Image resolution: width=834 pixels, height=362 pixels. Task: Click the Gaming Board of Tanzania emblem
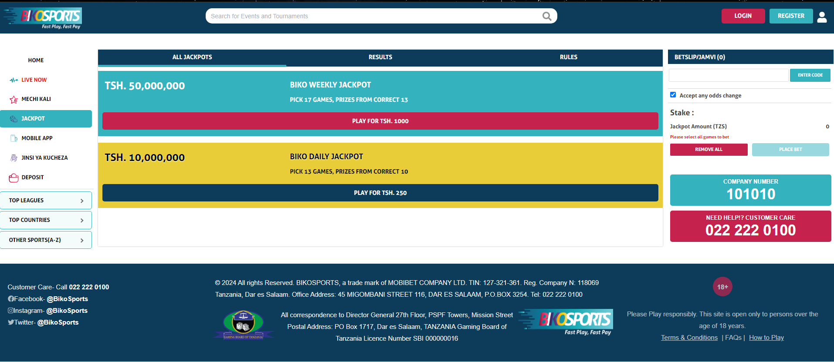(x=244, y=325)
